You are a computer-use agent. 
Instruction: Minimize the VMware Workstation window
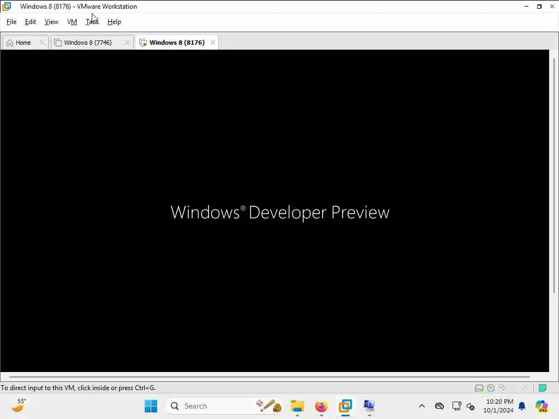(526, 7)
